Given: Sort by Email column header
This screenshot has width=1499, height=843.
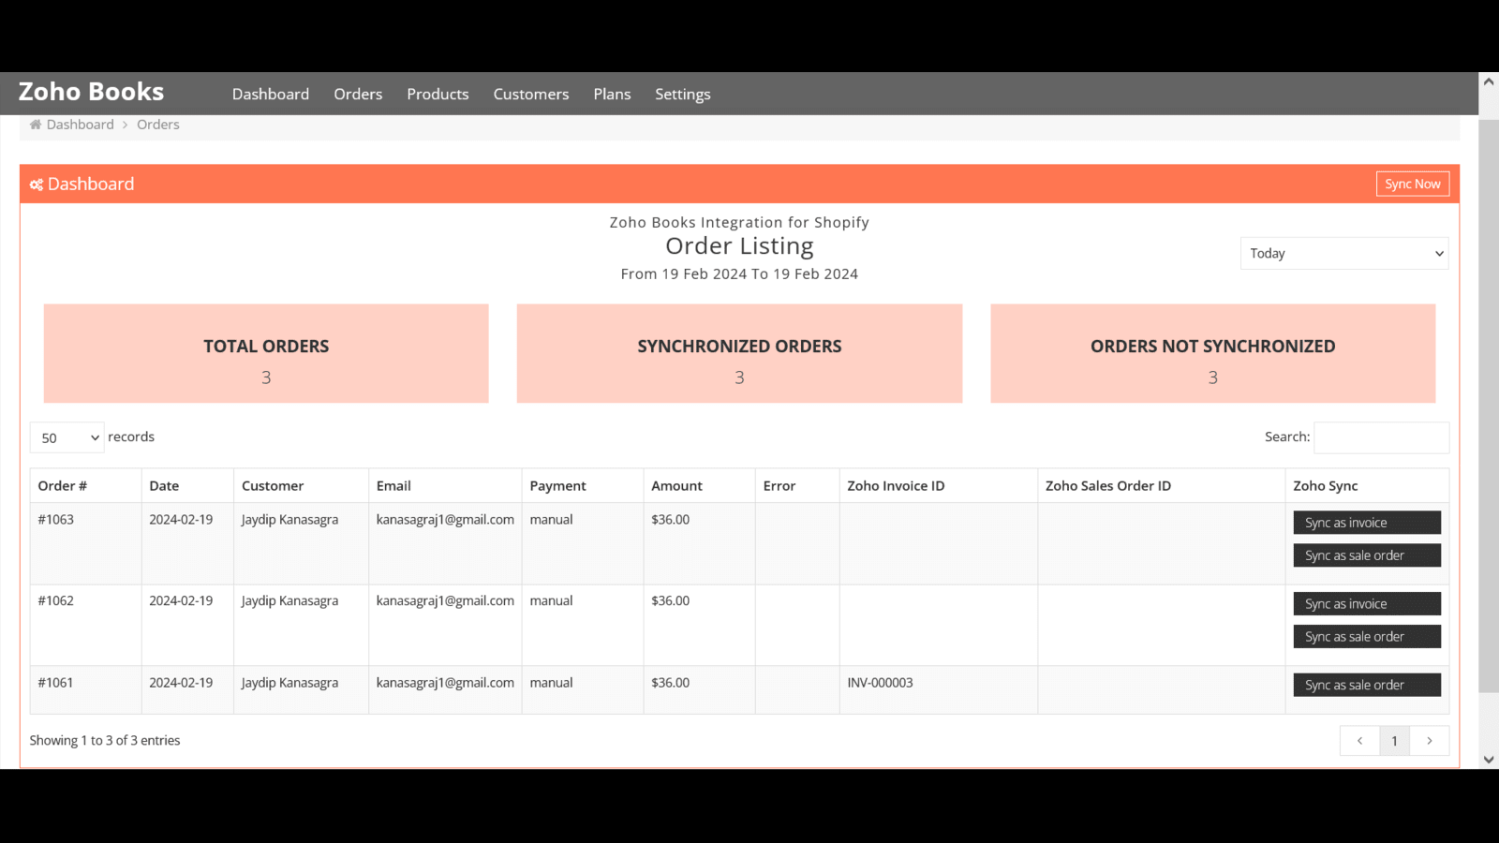Looking at the screenshot, I should pyautogui.click(x=445, y=486).
